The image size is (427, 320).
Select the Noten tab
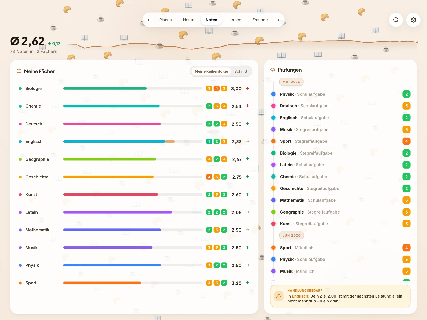pos(212,20)
